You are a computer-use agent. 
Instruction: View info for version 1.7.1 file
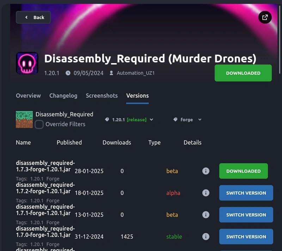click(206, 215)
